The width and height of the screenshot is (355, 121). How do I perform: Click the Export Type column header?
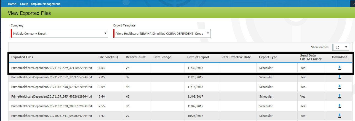[268, 57]
